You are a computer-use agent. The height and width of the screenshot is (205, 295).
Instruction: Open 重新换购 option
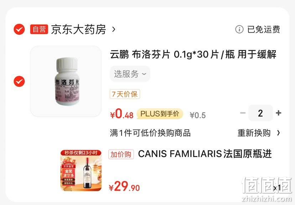[x=259, y=133]
